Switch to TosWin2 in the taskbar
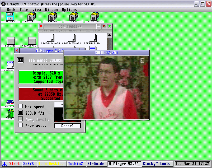Image resolution: width=212 pixels, height=168 pixels. pyautogui.click(x=76, y=164)
